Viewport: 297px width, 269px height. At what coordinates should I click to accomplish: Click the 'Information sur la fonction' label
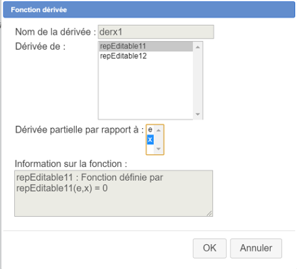tap(71, 164)
